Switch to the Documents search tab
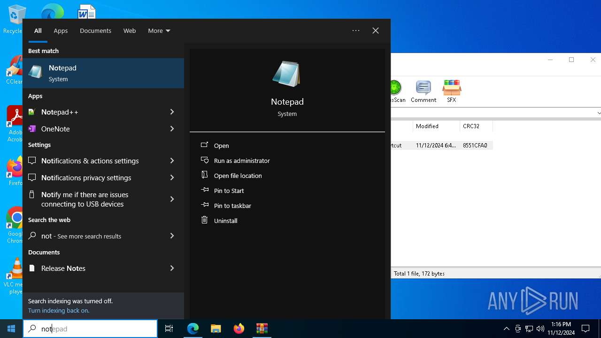Screen dimensions: 601x338 pyautogui.click(x=95, y=31)
